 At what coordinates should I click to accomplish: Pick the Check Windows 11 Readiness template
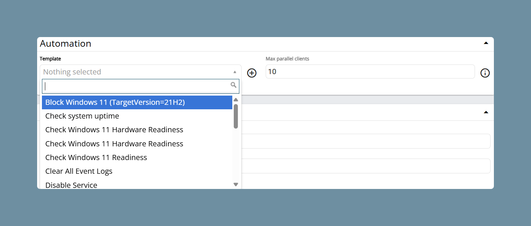[137, 157]
